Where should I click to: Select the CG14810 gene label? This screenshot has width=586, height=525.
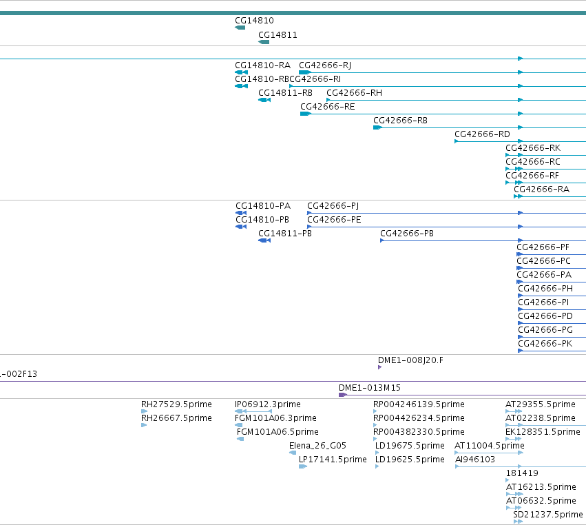coord(254,21)
